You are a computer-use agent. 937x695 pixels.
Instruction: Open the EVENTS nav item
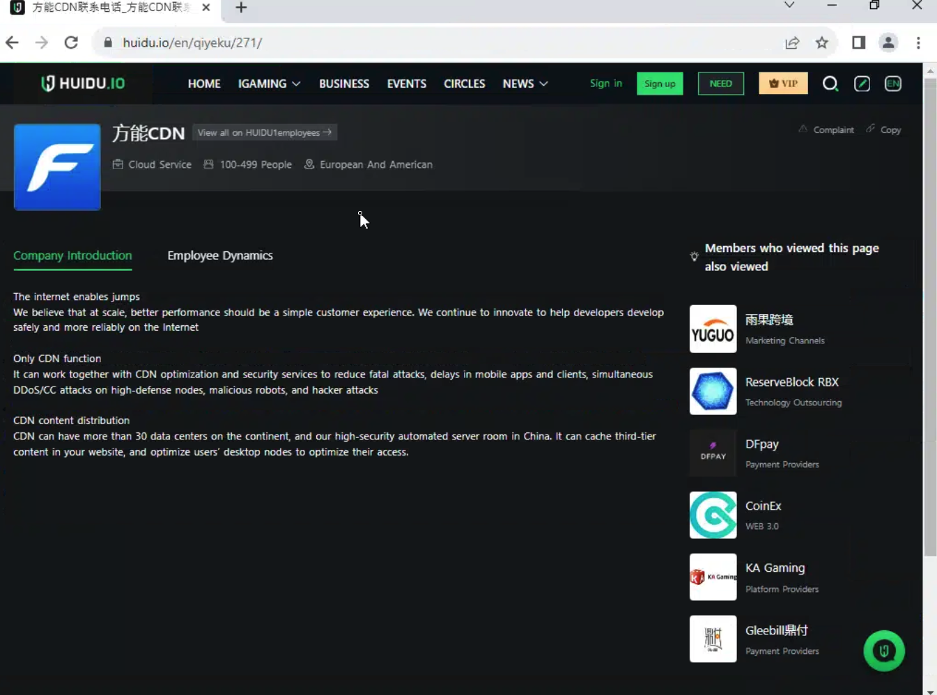(407, 84)
